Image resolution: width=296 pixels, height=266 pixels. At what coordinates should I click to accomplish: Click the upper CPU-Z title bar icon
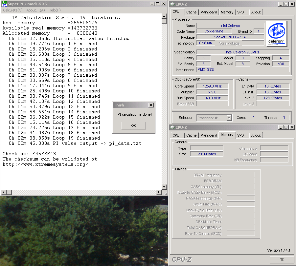click(x=172, y=4)
